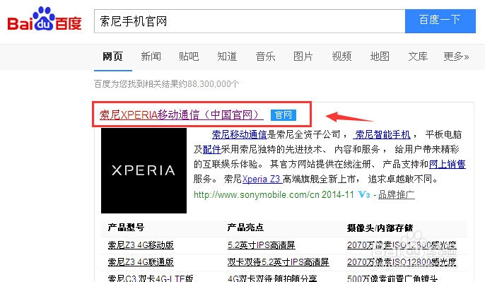The width and height of the screenshot is (485, 282).
Task: Expand the 更多» menu
Action: click(456, 57)
